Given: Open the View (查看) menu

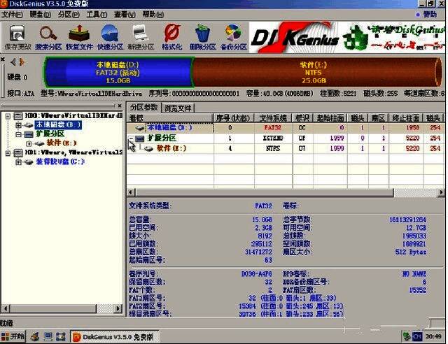Looking at the screenshot, I should tap(125, 14).
